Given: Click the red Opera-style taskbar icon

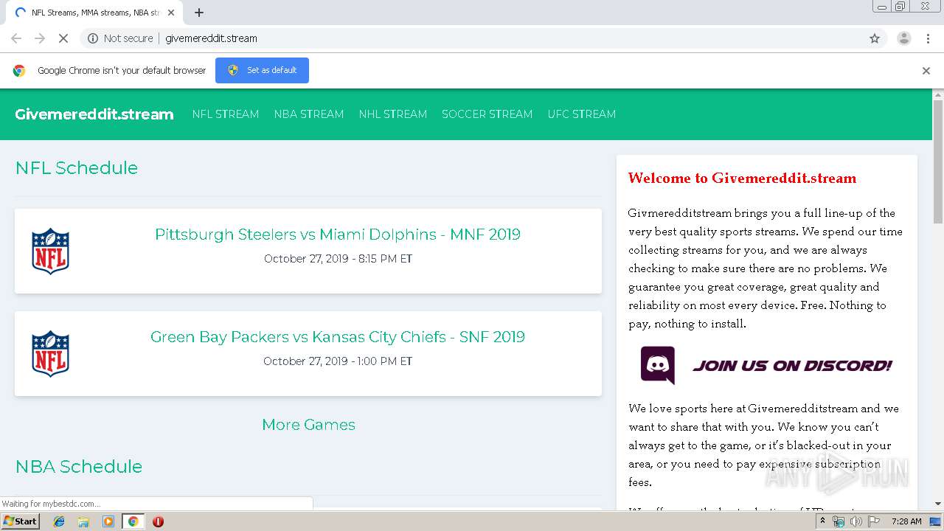Looking at the screenshot, I should tap(158, 521).
